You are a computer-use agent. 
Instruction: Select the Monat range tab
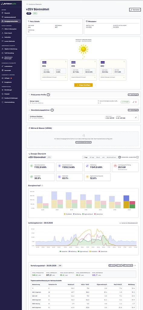coord(98,157)
